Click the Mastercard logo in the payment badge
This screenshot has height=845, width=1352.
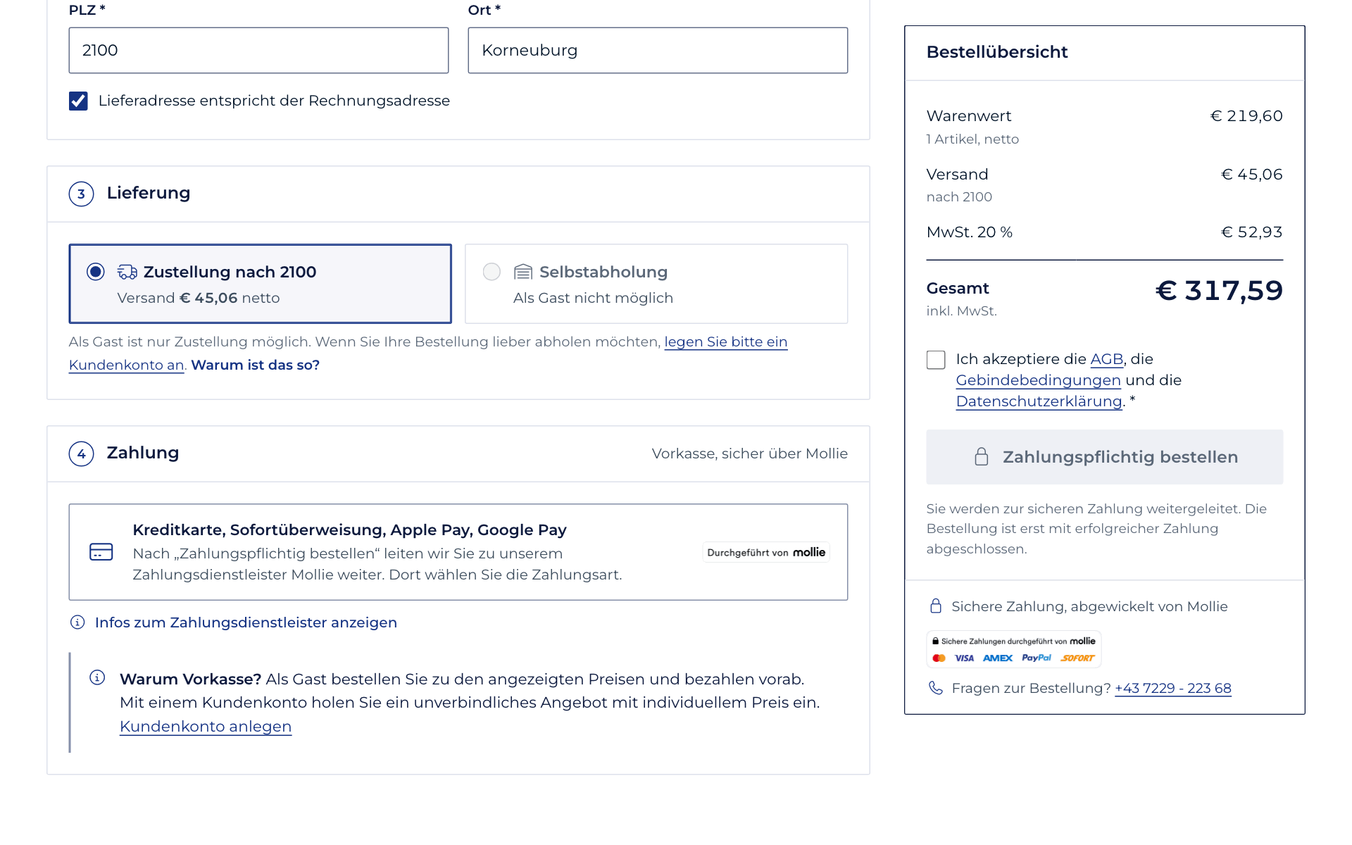pos(939,658)
